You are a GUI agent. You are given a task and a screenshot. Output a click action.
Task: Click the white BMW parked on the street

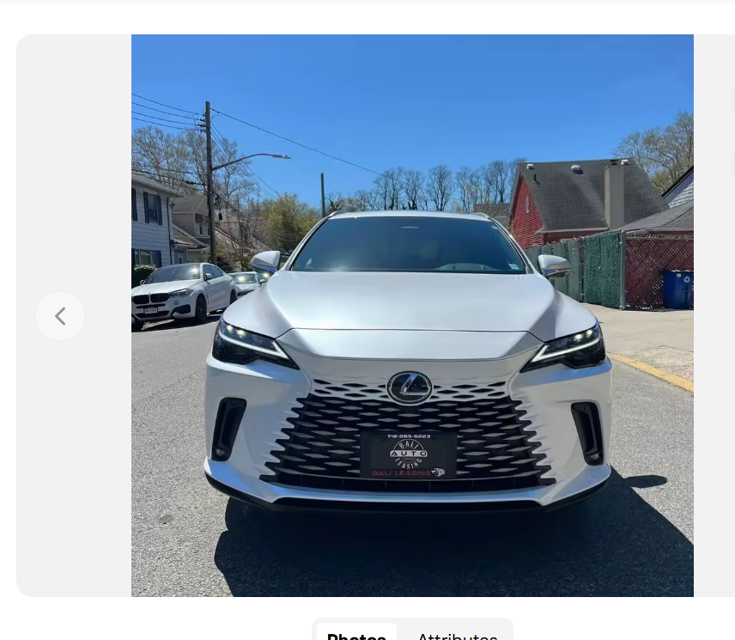(x=183, y=294)
